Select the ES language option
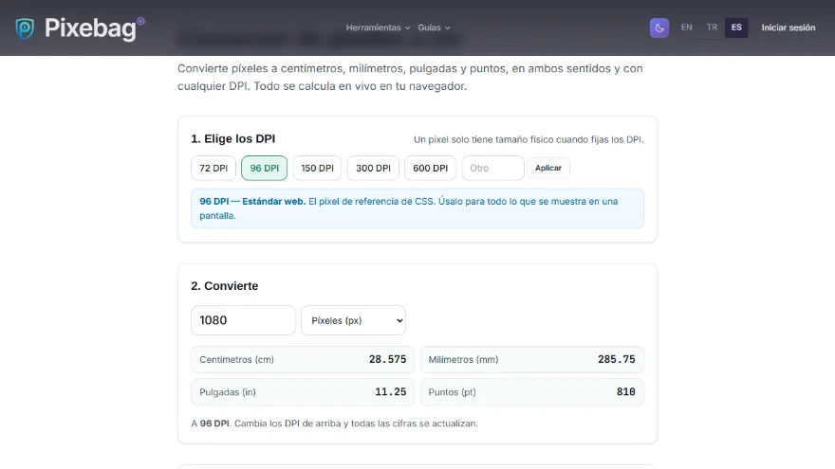The width and height of the screenshot is (835, 469). click(x=736, y=27)
